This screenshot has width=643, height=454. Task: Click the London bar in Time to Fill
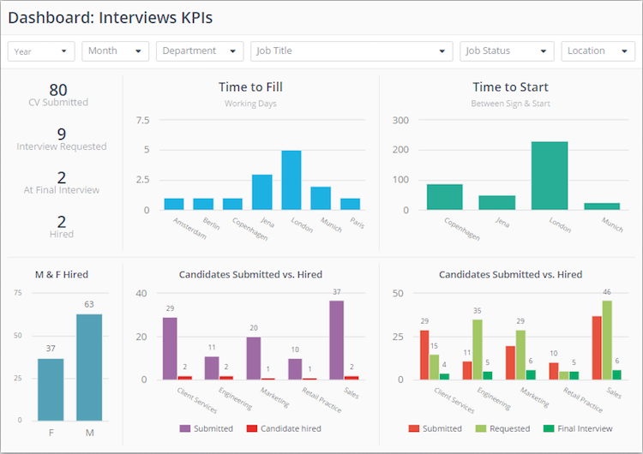pyautogui.click(x=291, y=181)
